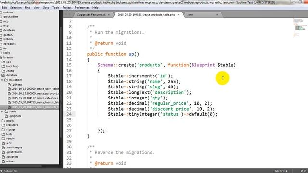This screenshot has height=173, width=308.
Task: Open the storage folder
Action: (x=11, y=130)
